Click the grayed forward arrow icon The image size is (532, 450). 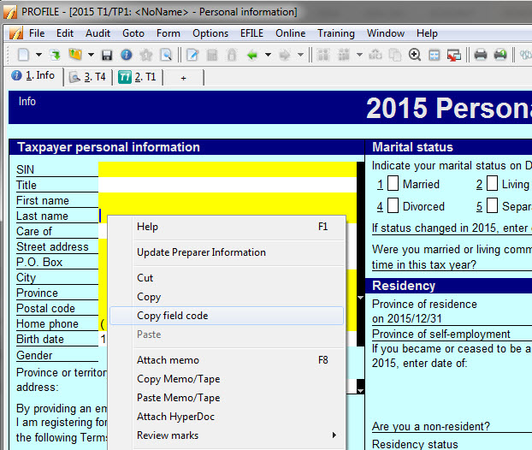[x=285, y=55]
